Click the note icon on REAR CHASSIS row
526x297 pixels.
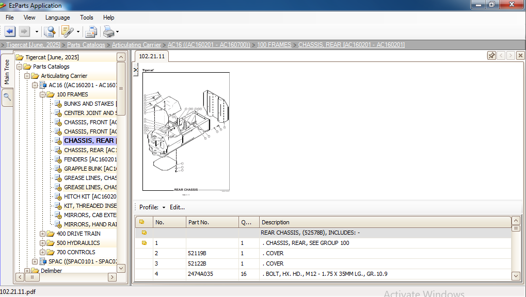point(144,233)
